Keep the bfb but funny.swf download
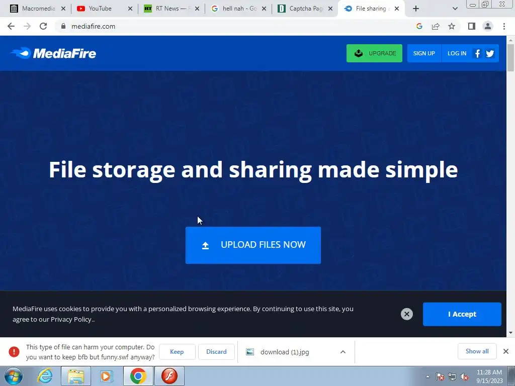This screenshot has width=515, height=386. click(177, 351)
